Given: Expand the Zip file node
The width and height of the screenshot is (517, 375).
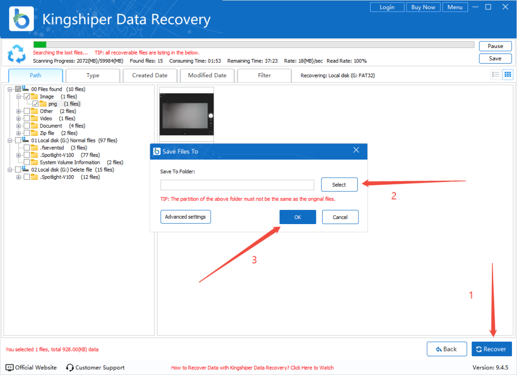Looking at the screenshot, I should click(x=19, y=133).
